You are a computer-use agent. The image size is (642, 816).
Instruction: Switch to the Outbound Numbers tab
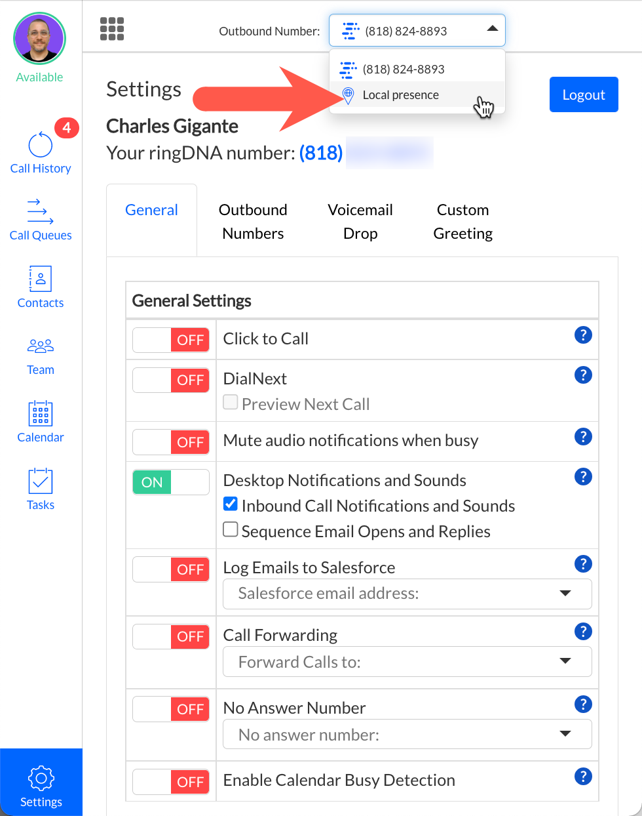(x=253, y=222)
